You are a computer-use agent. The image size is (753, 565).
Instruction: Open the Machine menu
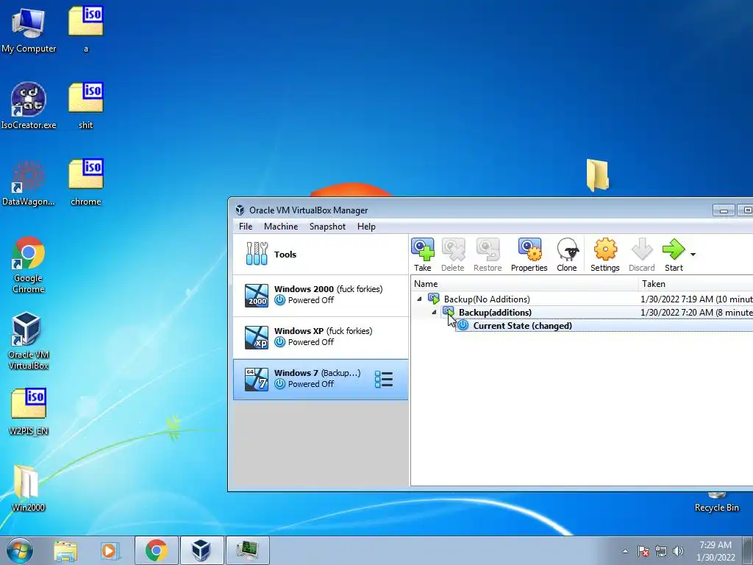[x=281, y=227]
